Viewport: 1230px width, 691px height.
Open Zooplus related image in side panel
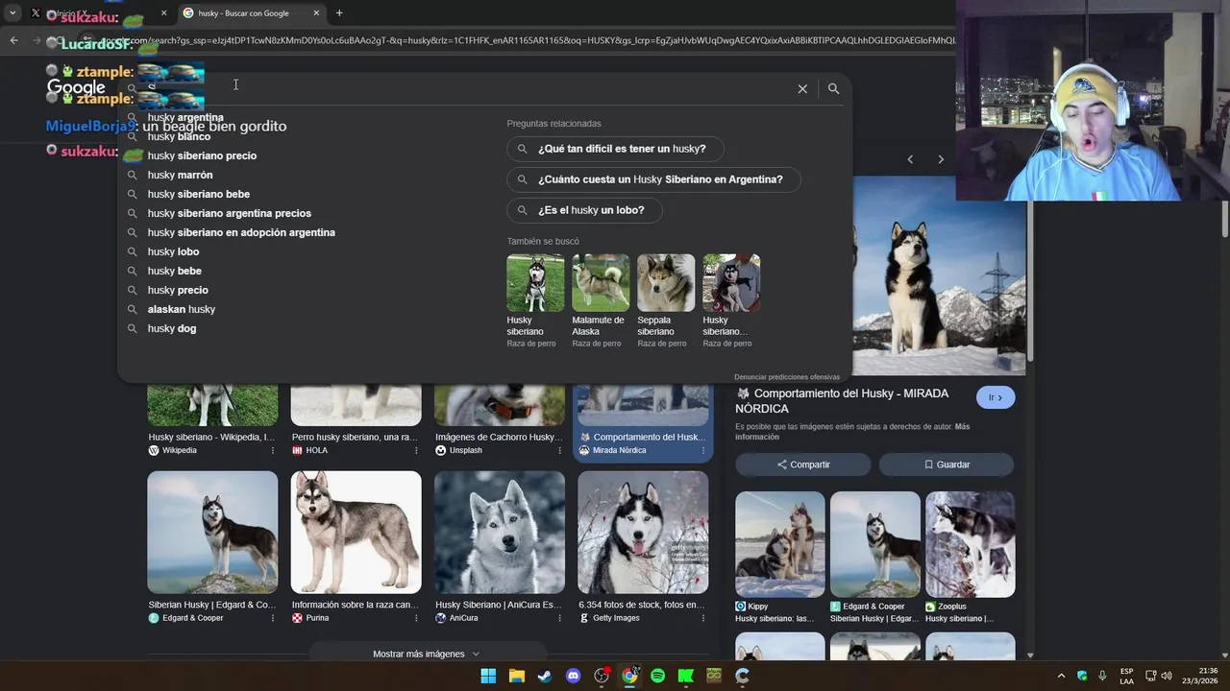pos(970,544)
